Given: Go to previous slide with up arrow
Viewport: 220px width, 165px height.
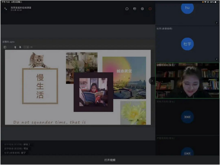Looking at the screenshot, I should (x=15, y=47).
